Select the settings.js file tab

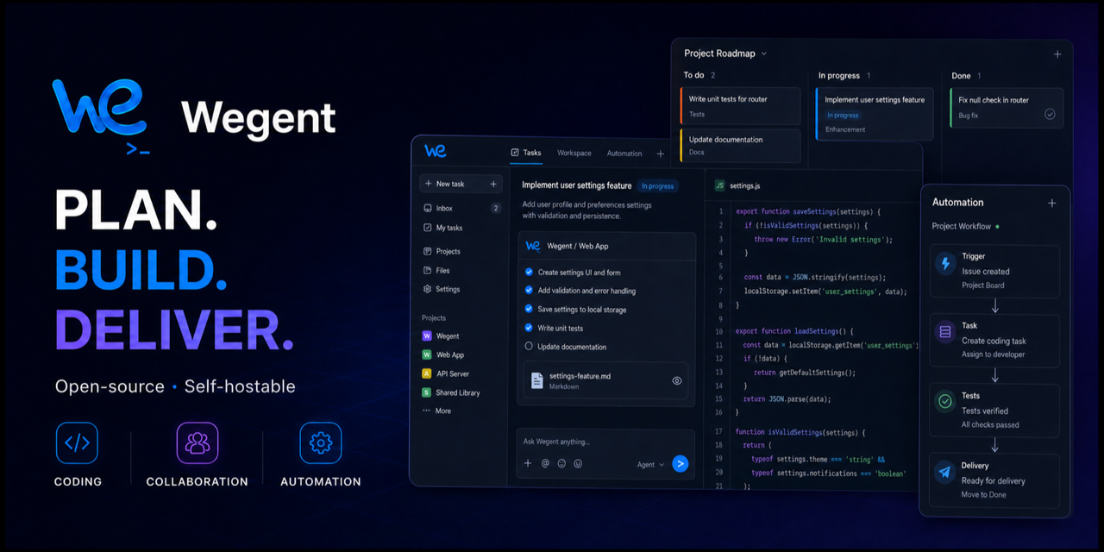737,185
